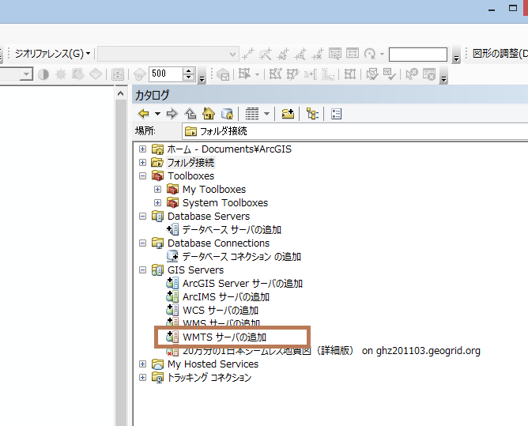Select WMTS サーバの追加 item
Viewport: 528px width, 426px height.
[217, 337]
